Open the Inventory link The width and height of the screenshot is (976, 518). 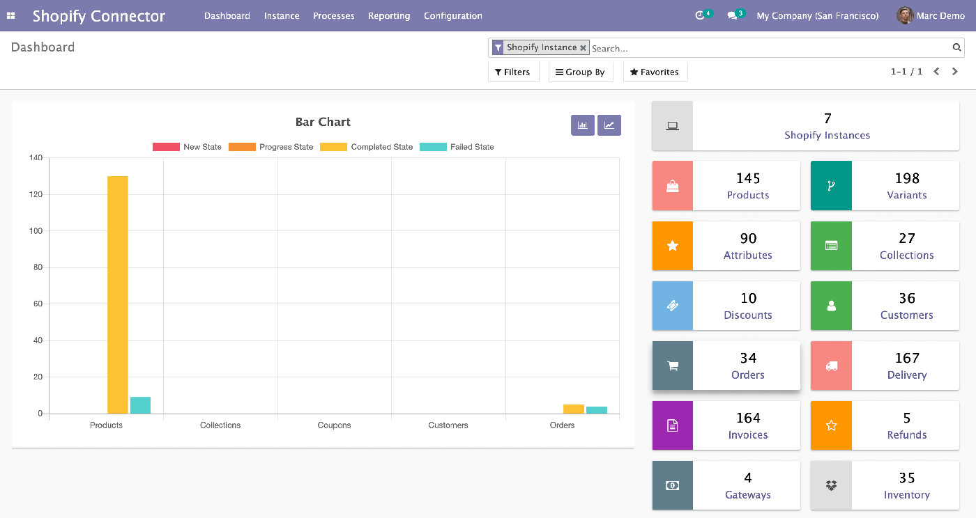click(x=907, y=494)
